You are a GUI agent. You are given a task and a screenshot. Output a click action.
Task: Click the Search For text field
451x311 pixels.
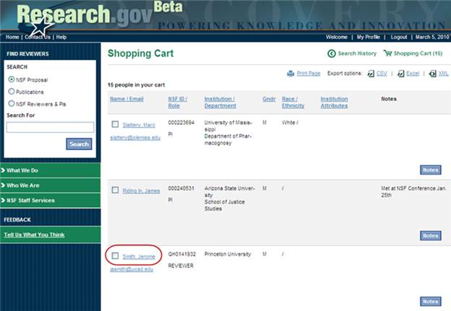point(50,128)
